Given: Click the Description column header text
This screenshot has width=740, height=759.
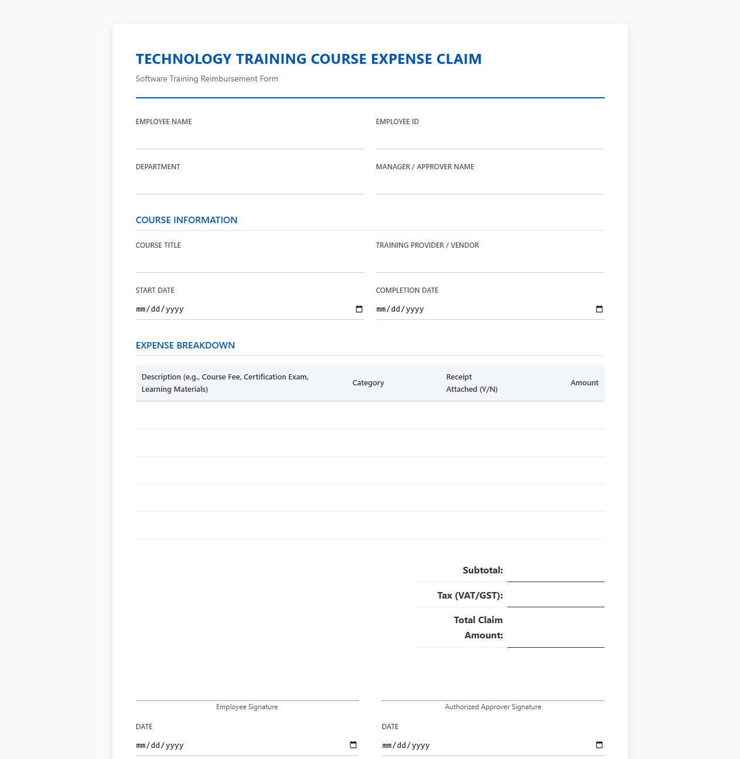Looking at the screenshot, I should pyautogui.click(x=225, y=383).
